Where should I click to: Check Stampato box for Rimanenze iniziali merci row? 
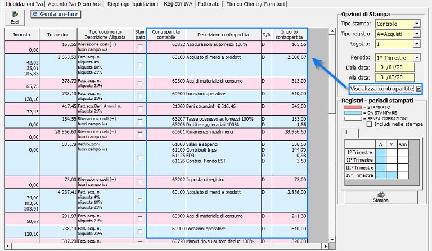tap(140, 134)
